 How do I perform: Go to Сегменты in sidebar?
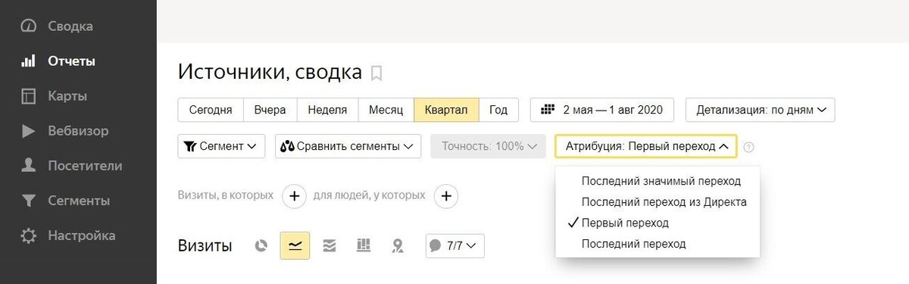[79, 201]
